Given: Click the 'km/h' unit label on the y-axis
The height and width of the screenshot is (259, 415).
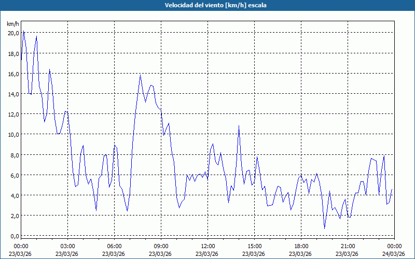Looking at the screenshot, I should point(13,24).
